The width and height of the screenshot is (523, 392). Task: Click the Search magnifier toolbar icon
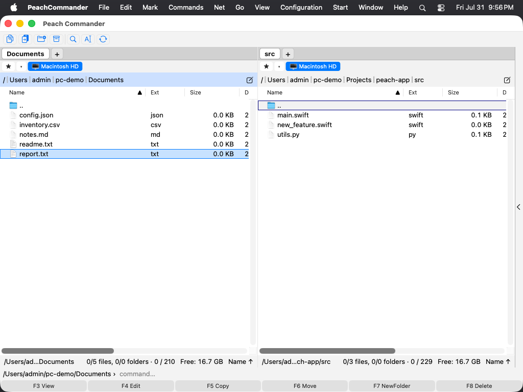click(73, 39)
